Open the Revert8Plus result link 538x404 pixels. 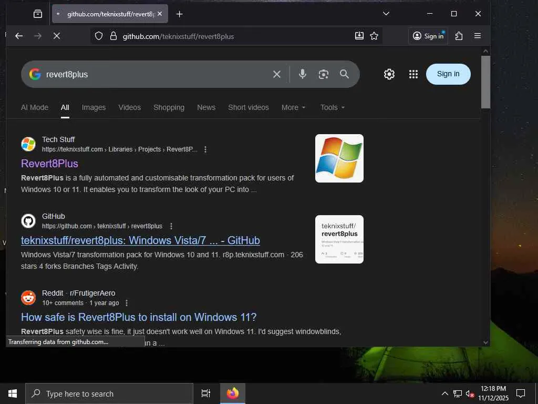click(x=50, y=164)
